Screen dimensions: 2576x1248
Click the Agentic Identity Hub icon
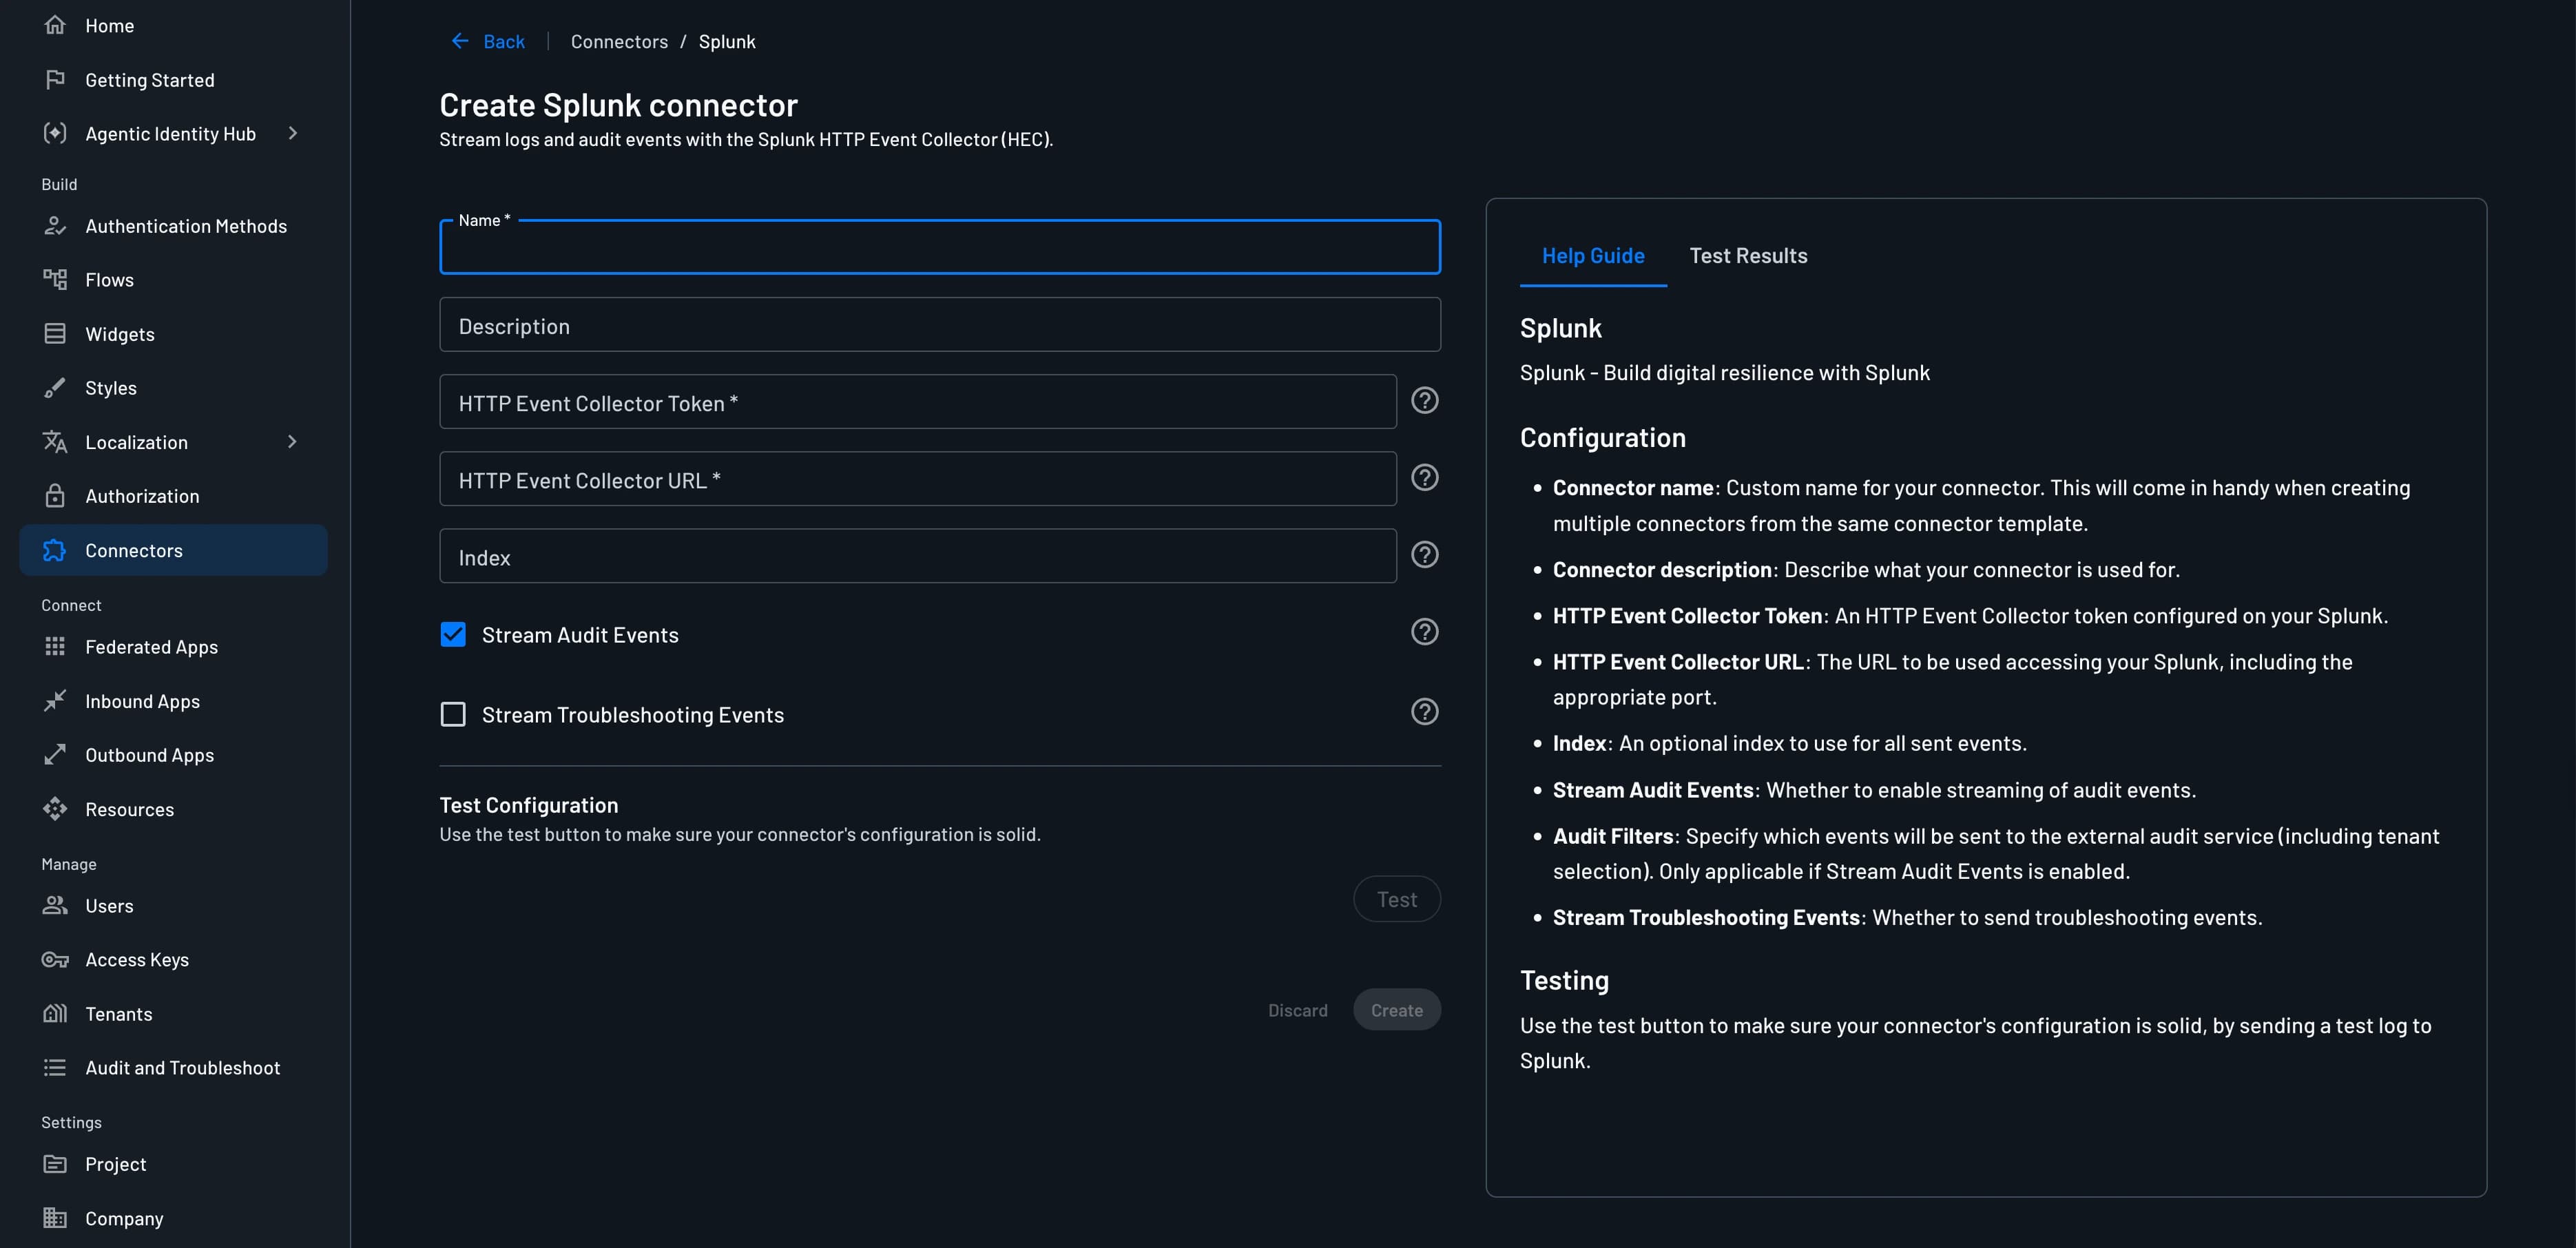click(x=55, y=133)
